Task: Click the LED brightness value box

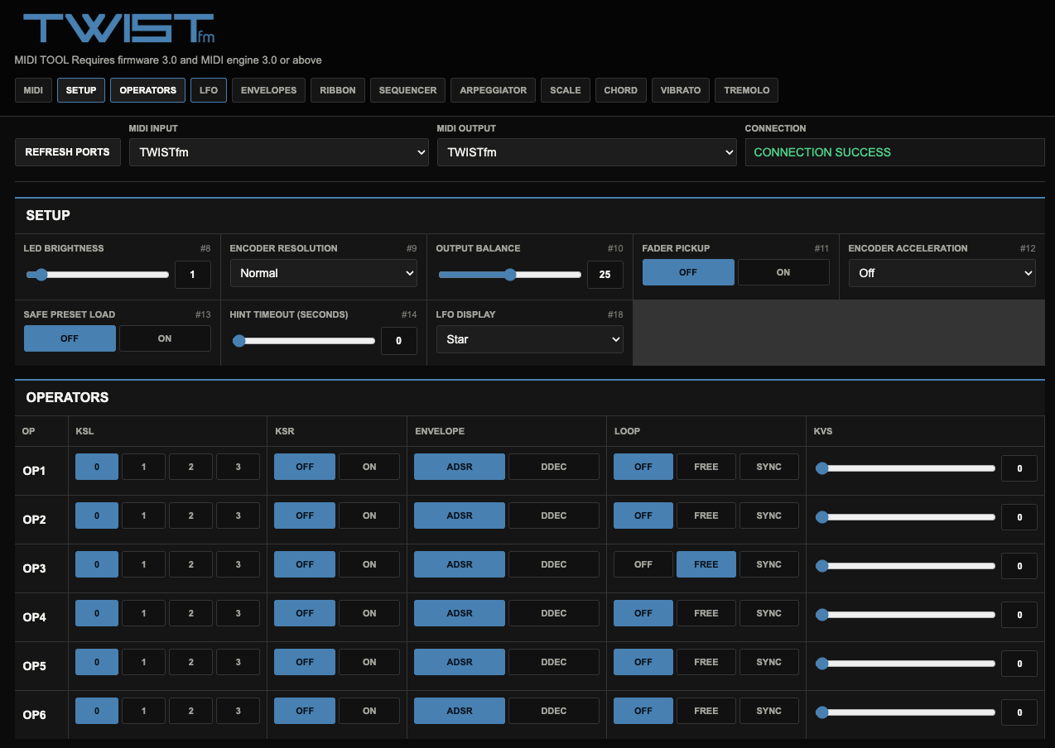Action: [x=193, y=275]
